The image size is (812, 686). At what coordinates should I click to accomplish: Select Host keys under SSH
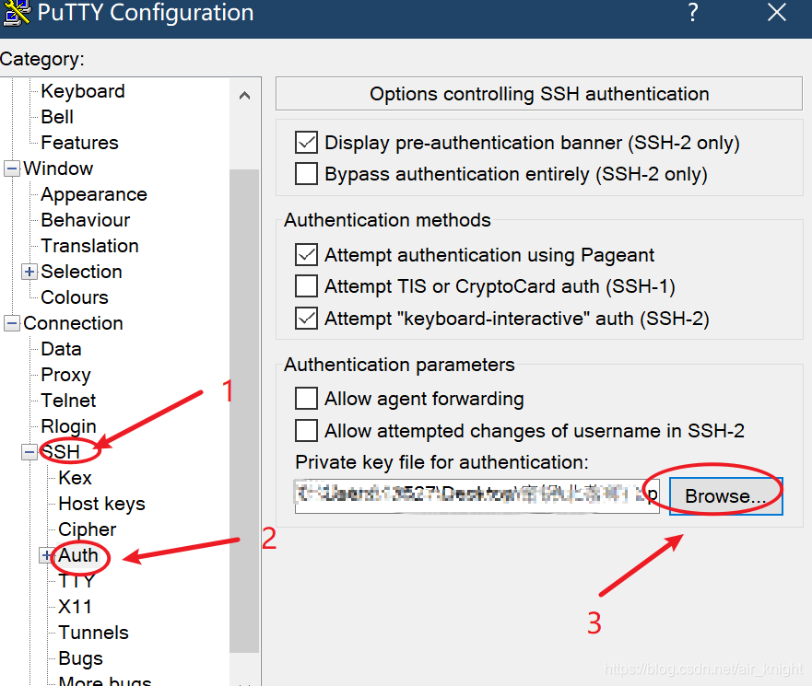(101, 504)
